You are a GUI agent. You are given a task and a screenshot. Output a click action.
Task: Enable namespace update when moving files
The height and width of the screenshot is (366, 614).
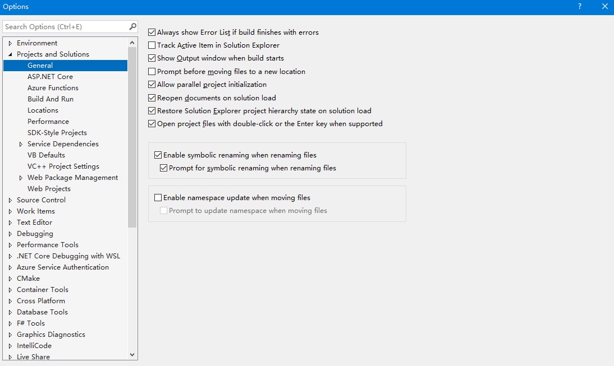[x=158, y=198]
